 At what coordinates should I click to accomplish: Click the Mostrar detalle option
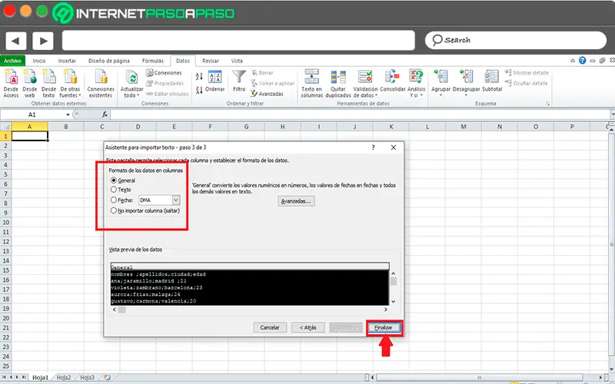click(x=527, y=73)
